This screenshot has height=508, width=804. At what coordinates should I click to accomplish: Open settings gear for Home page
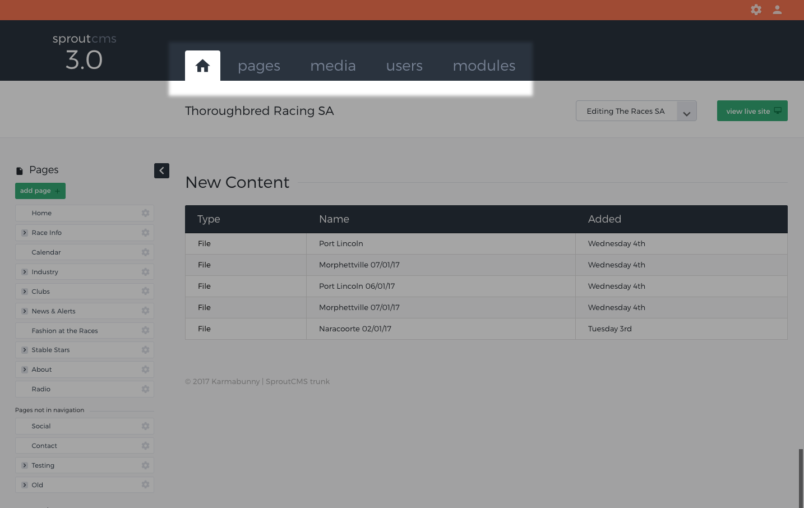(x=145, y=213)
